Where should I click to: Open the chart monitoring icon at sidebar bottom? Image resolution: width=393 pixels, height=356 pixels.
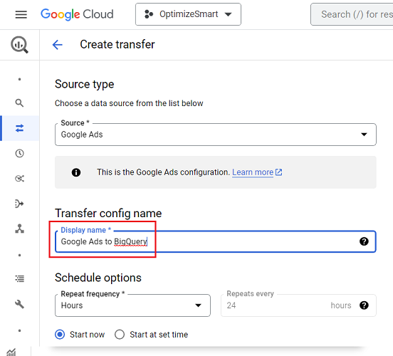click(x=11, y=352)
